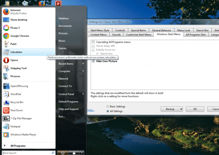This screenshot has width=219, height=155.
Task: Select the Basic Settings radio button
Action: tap(108, 106)
